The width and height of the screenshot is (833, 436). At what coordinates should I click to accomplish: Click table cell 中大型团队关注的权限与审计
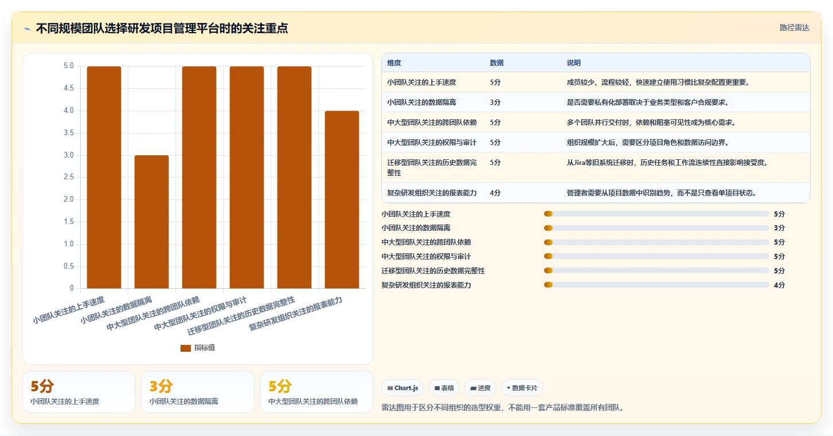[x=432, y=143]
